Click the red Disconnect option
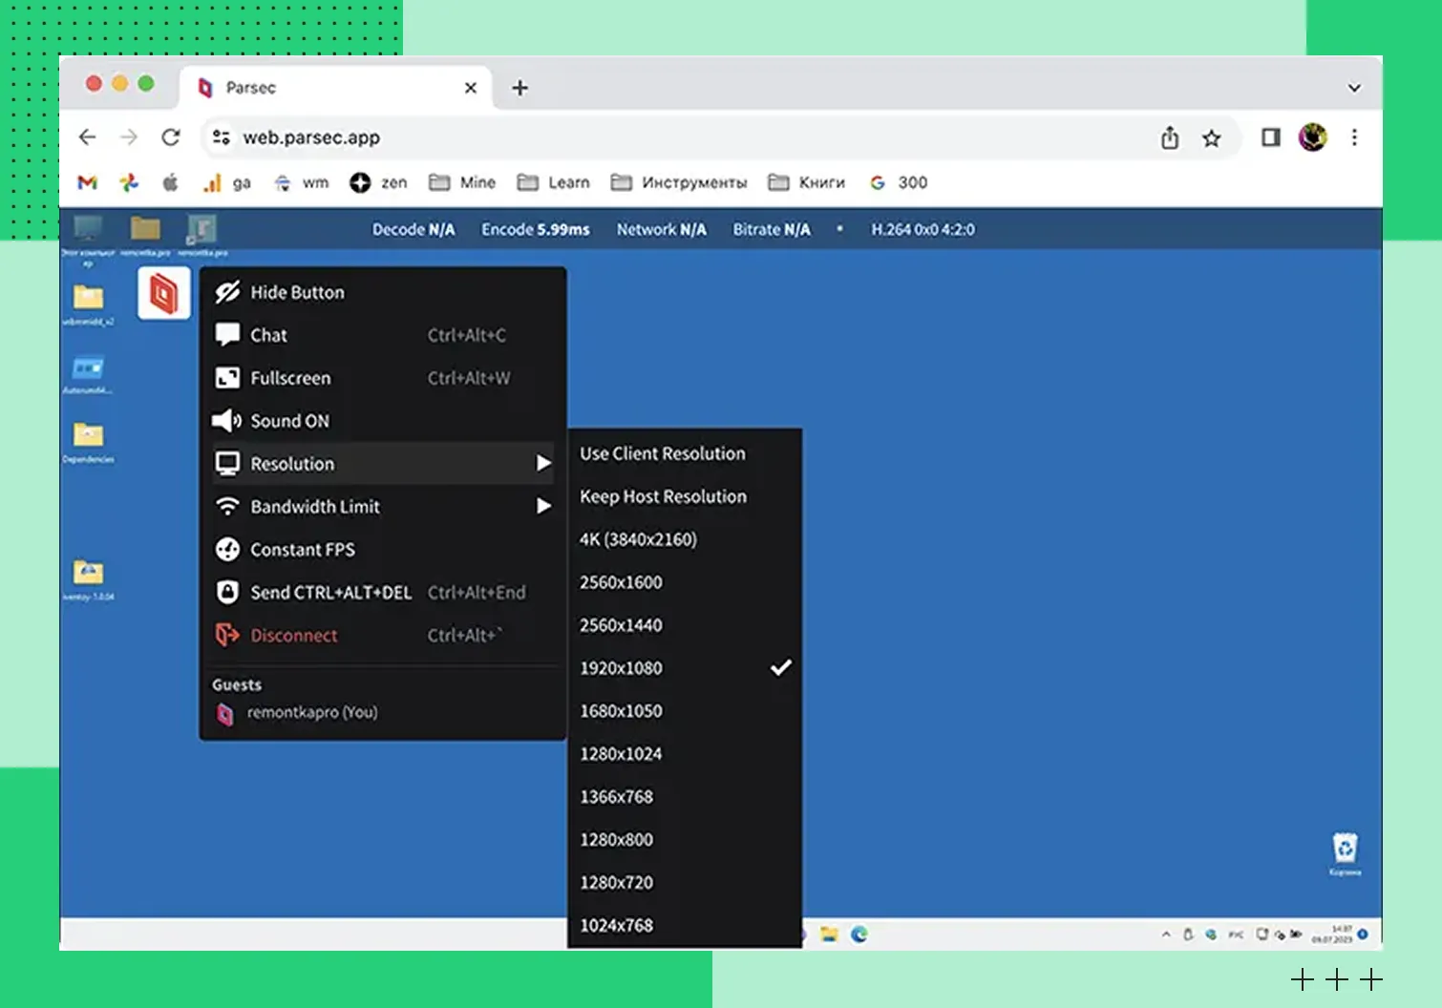 [293, 636]
